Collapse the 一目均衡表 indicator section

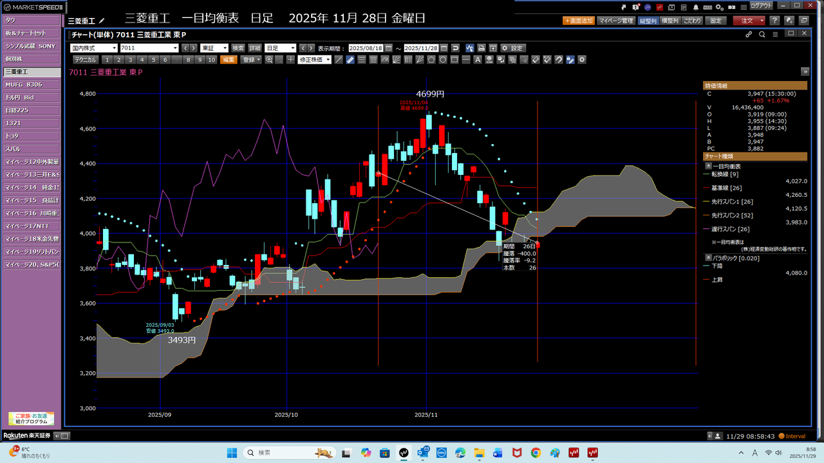[x=708, y=166]
